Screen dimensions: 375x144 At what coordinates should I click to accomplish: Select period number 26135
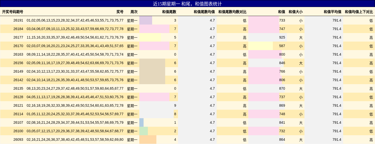(18, 88)
